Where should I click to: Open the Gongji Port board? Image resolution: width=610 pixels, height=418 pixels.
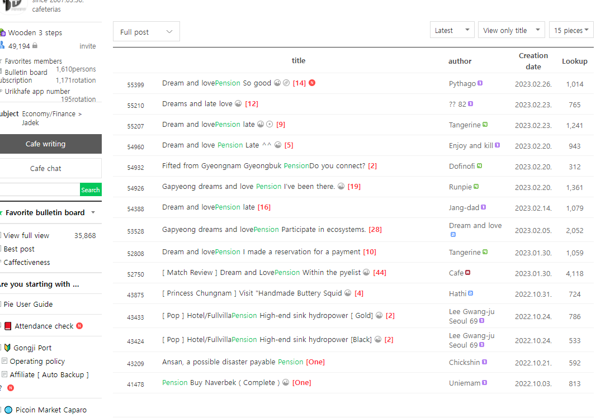tap(32, 348)
